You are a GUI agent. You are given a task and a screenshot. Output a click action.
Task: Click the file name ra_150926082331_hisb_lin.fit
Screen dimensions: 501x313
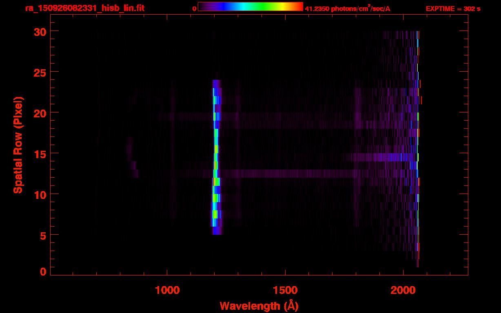click(84, 8)
